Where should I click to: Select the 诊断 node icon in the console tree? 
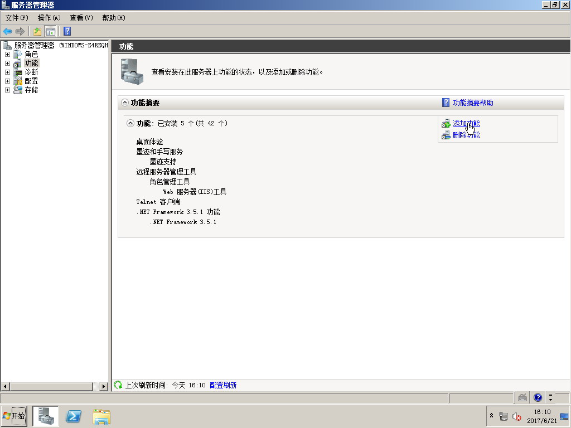(19, 72)
